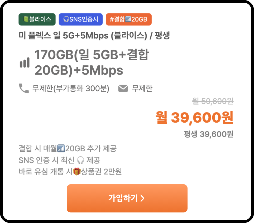Click the headphone icon in SNS 인증 line
The height and width of the screenshot is (223, 254).
(80, 160)
